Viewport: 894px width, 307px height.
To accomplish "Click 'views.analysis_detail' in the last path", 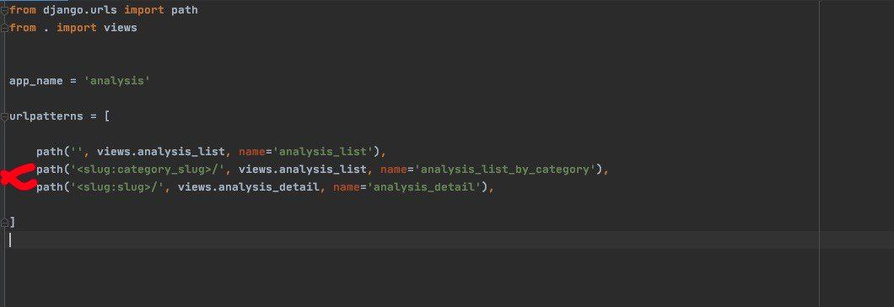I will pyautogui.click(x=248, y=187).
